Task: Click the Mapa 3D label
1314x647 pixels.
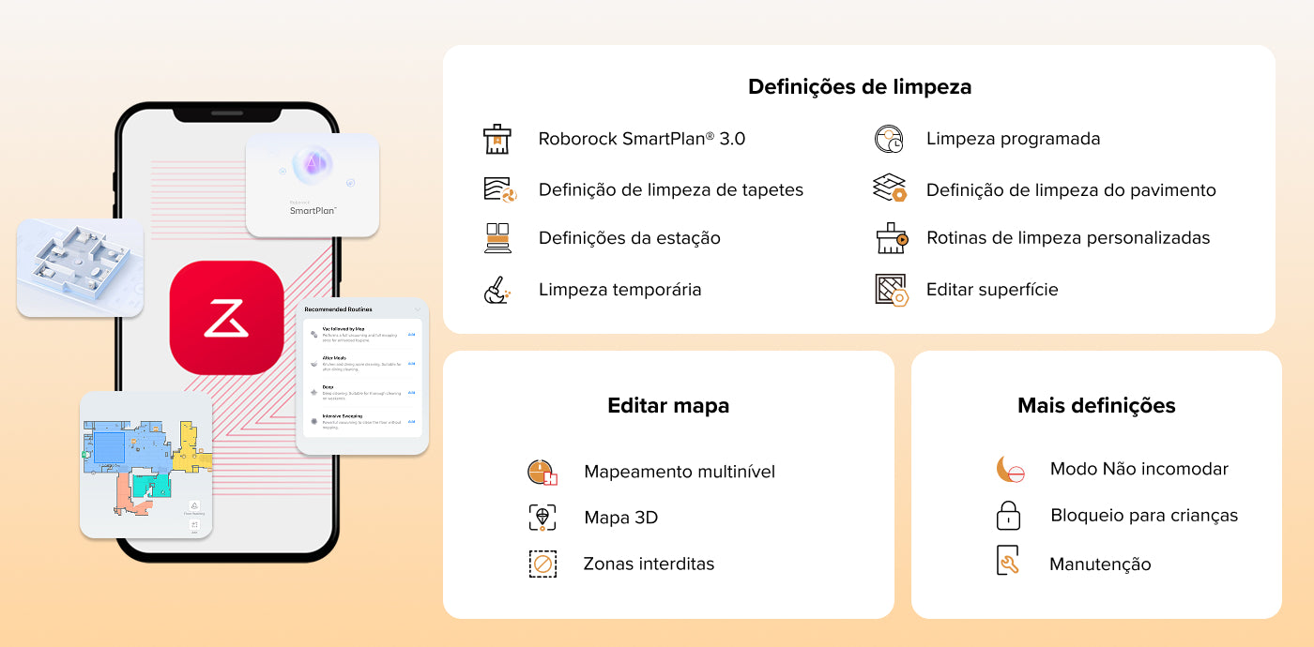Action: coord(621,518)
